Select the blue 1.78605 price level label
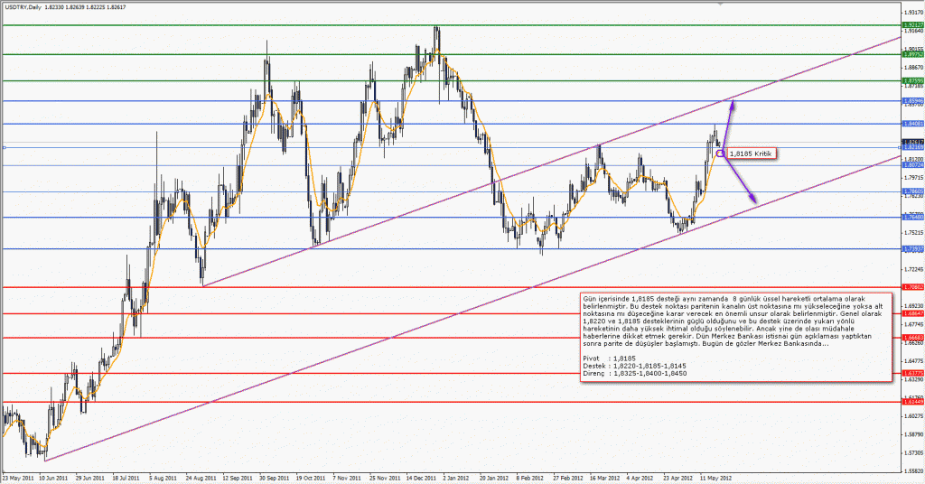Image resolution: width=925 pixels, height=484 pixels. pyautogui.click(x=912, y=191)
